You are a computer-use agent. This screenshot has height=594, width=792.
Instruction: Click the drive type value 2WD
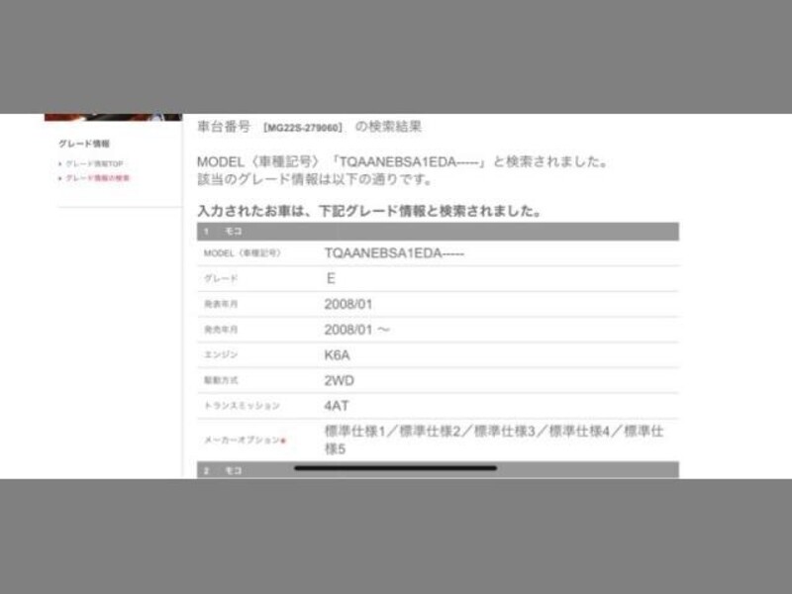pos(339,380)
